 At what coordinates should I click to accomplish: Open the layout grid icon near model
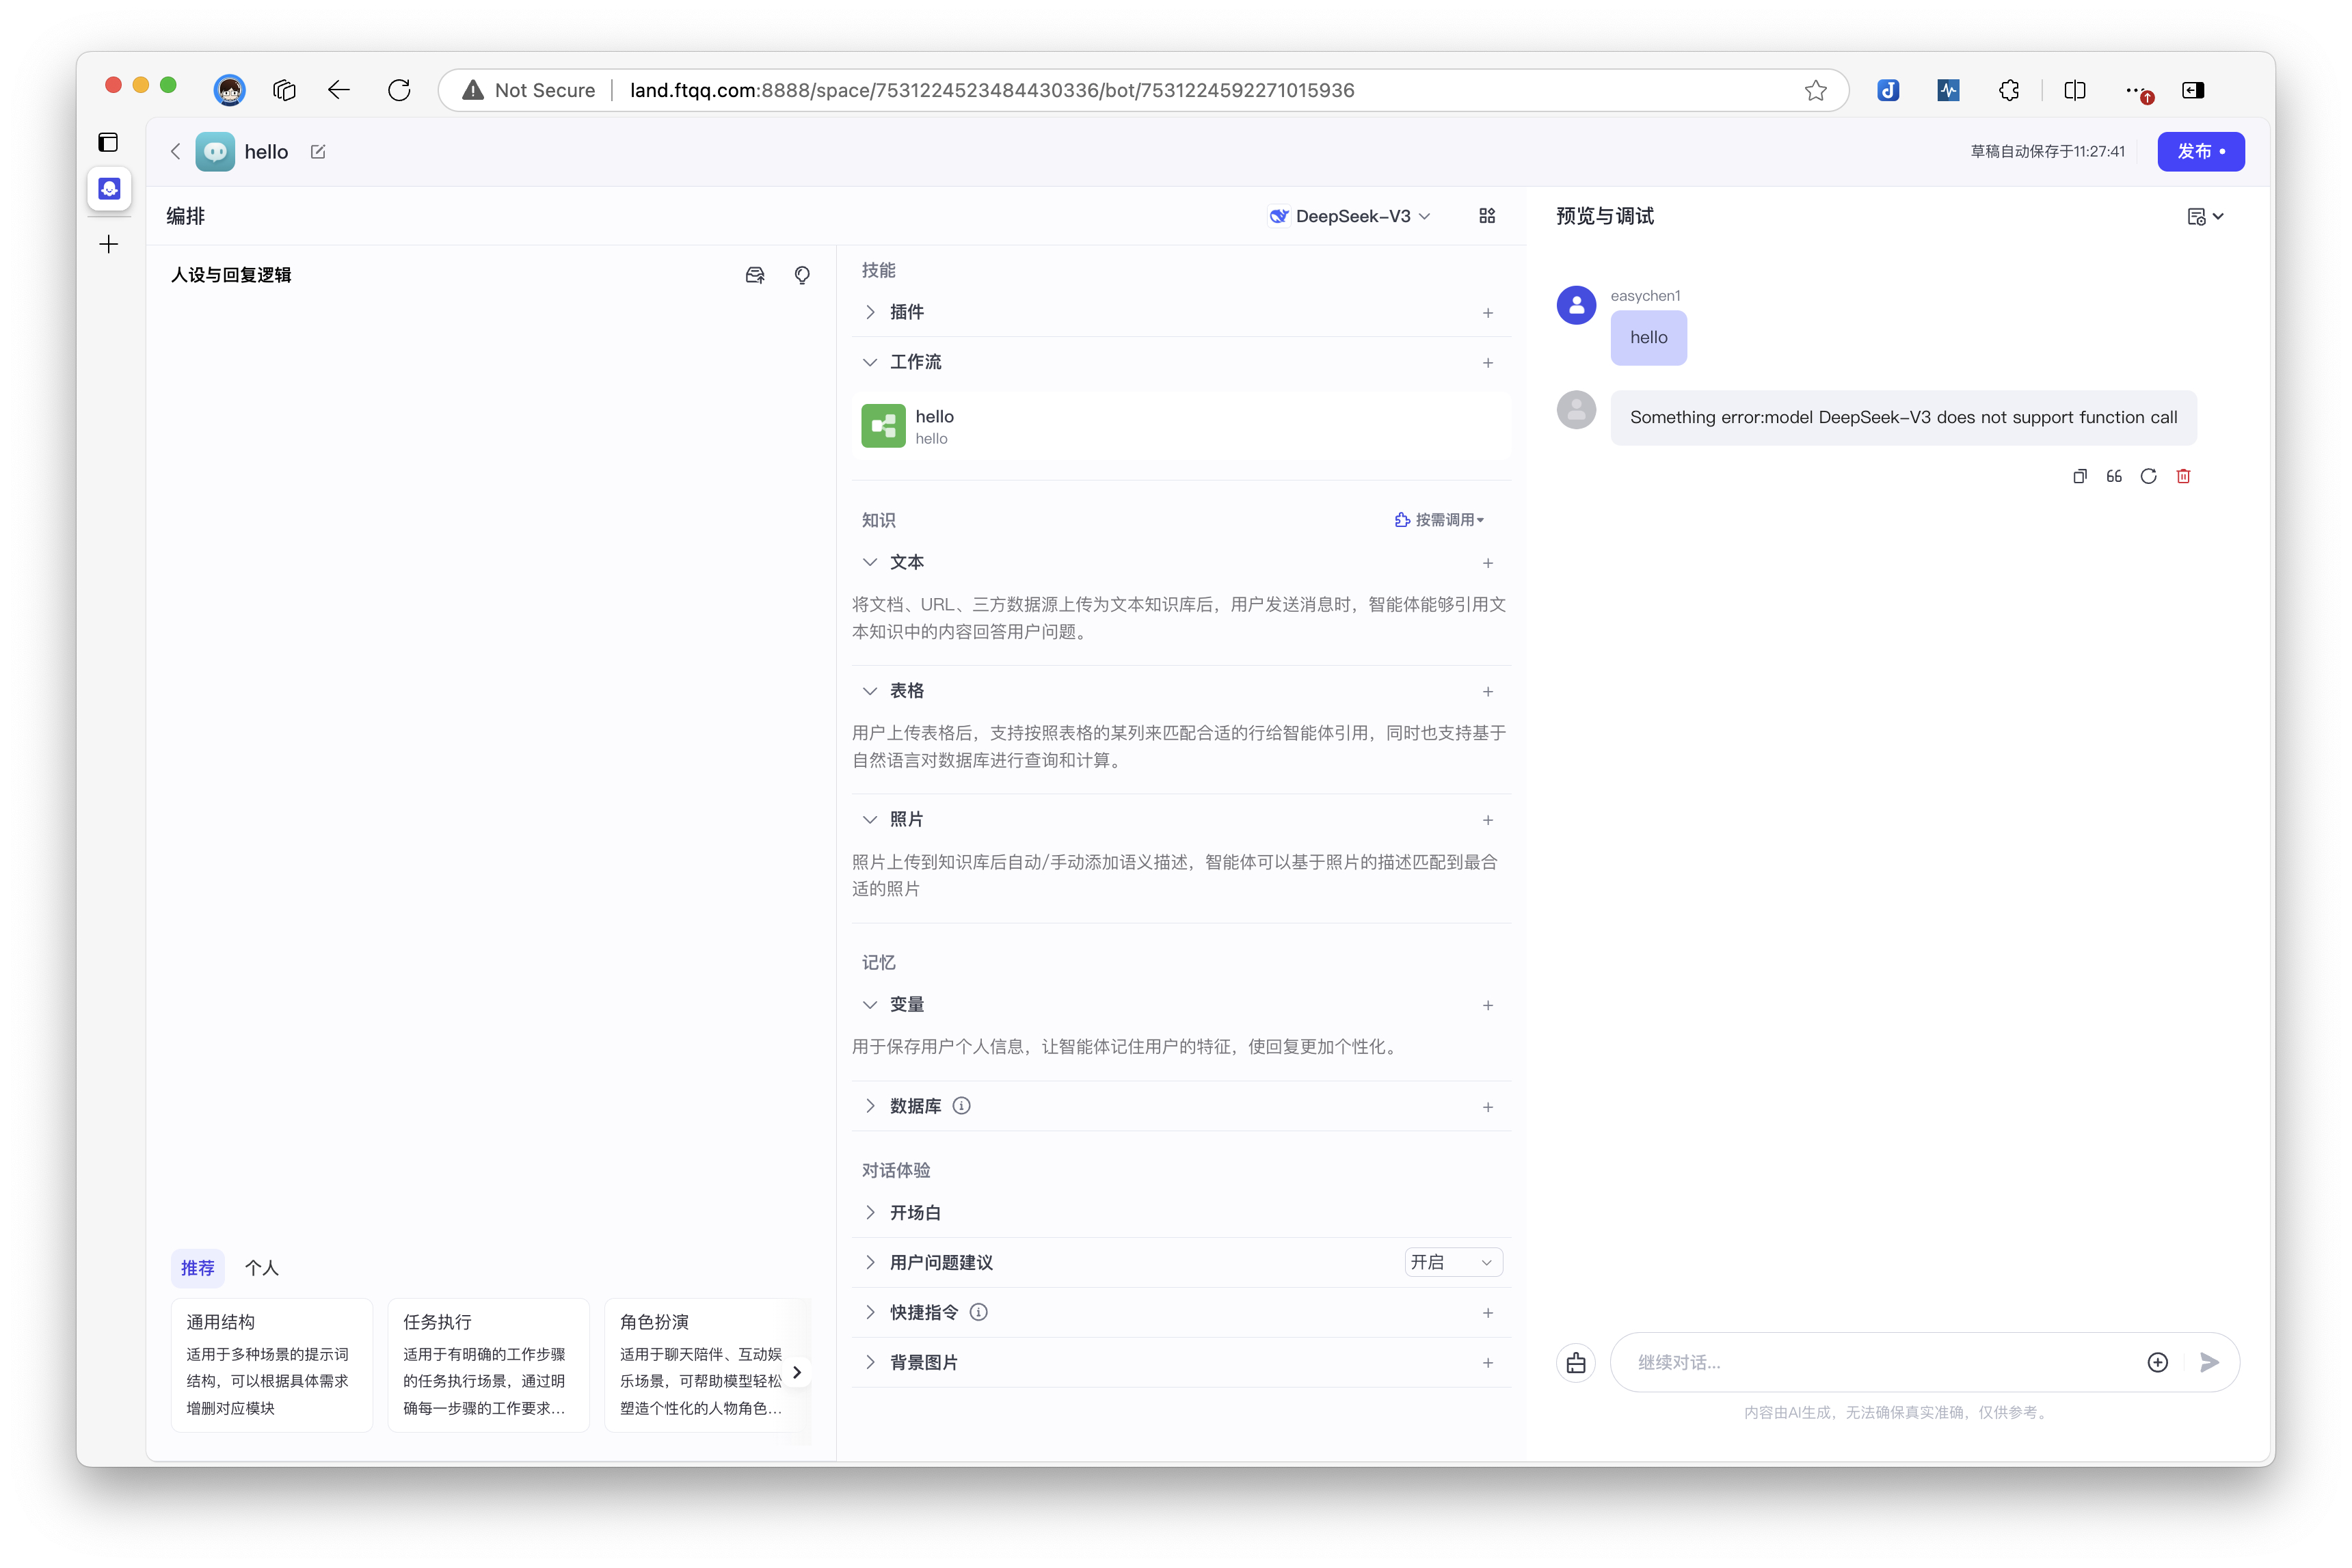click(x=1487, y=216)
